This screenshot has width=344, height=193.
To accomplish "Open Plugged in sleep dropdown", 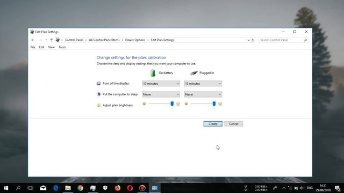I will 203,94.
